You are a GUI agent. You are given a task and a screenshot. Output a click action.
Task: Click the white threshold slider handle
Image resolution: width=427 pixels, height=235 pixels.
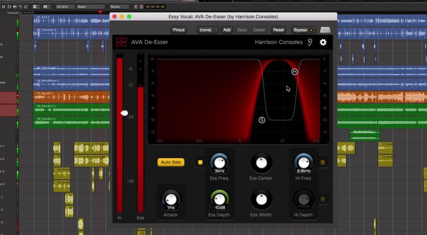point(124,113)
